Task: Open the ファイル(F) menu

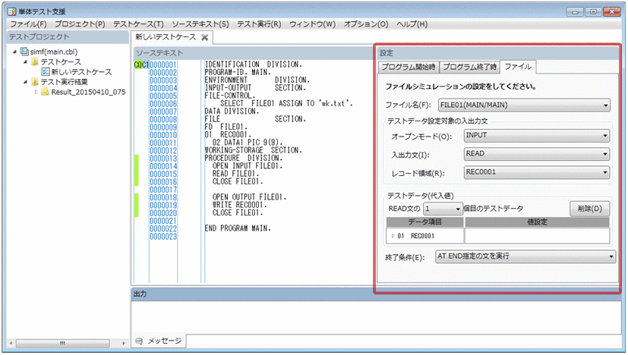Action: click(28, 24)
